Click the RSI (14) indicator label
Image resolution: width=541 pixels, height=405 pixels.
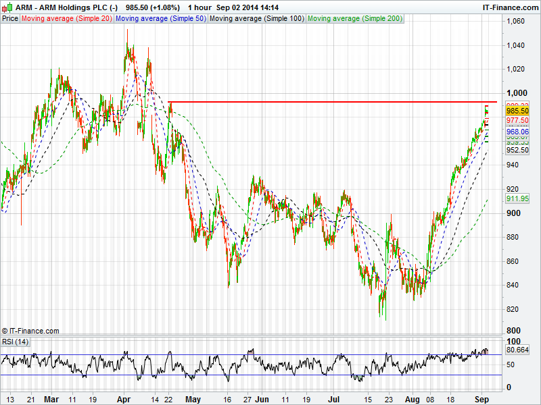pos(15,342)
